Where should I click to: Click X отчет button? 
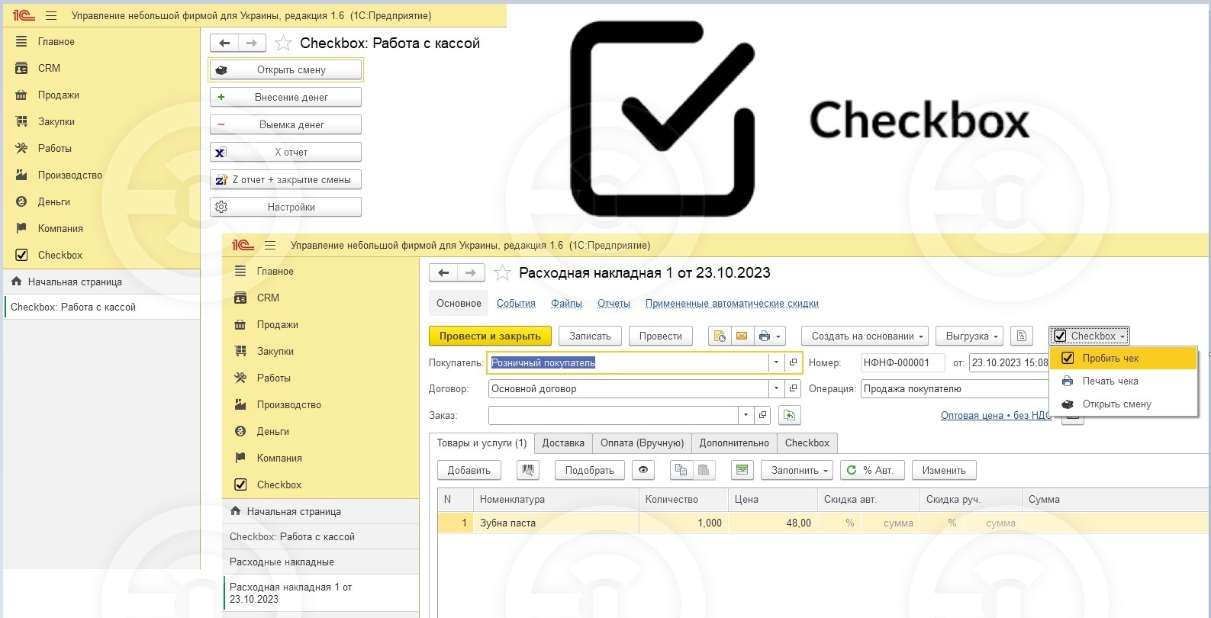(286, 152)
